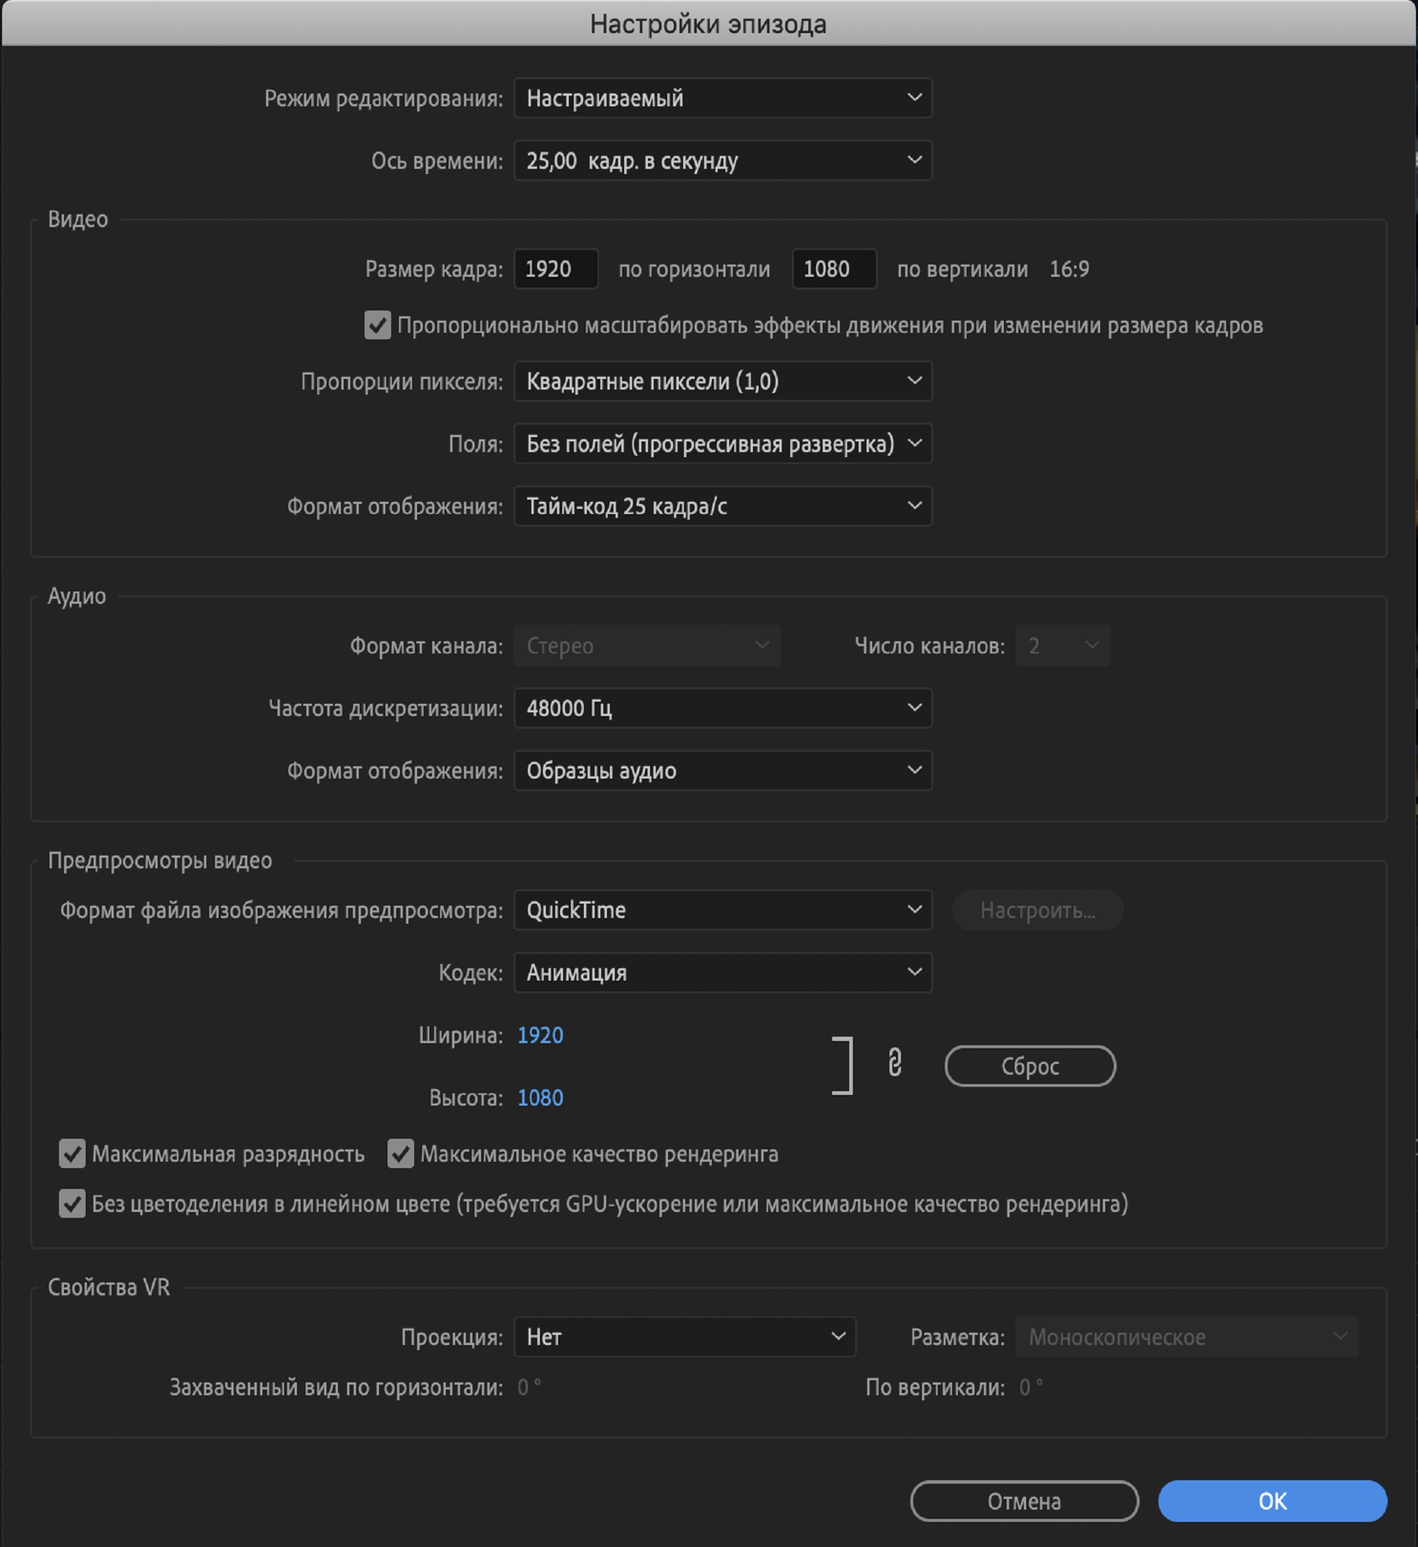Click the Отмена cancel button
The height and width of the screenshot is (1547, 1418).
[x=1023, y=1501]
